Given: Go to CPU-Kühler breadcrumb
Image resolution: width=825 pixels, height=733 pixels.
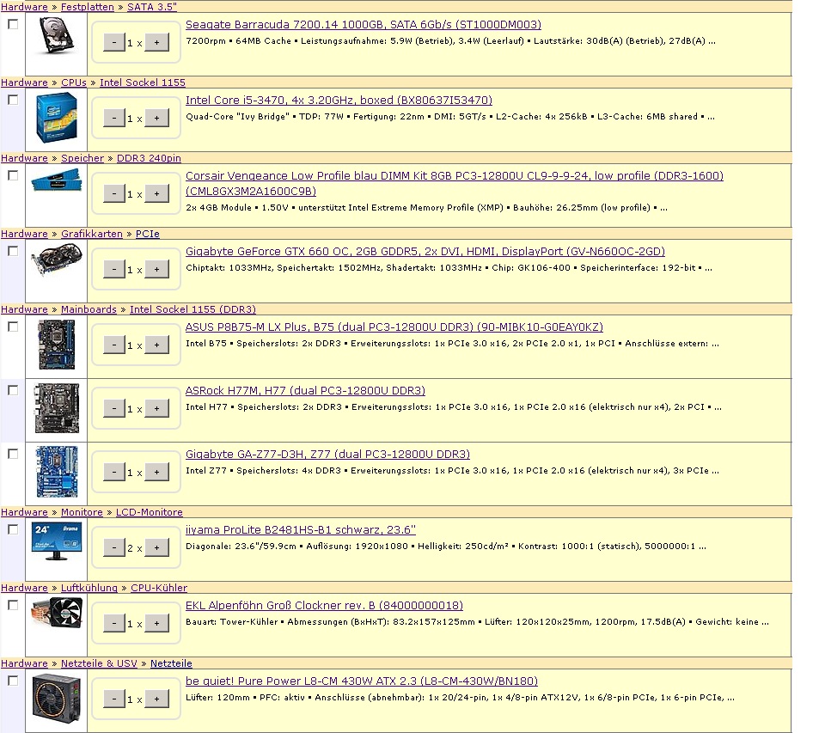Looking at the screenshot, I should tap(159, 589).
